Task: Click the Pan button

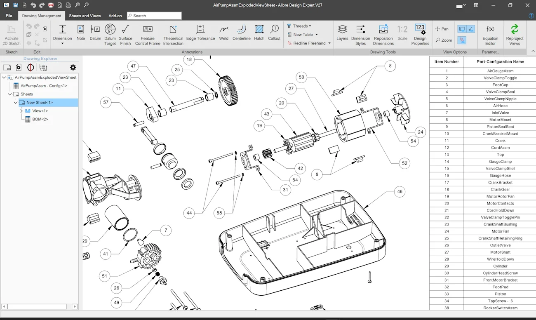Action: pos(442,29)
